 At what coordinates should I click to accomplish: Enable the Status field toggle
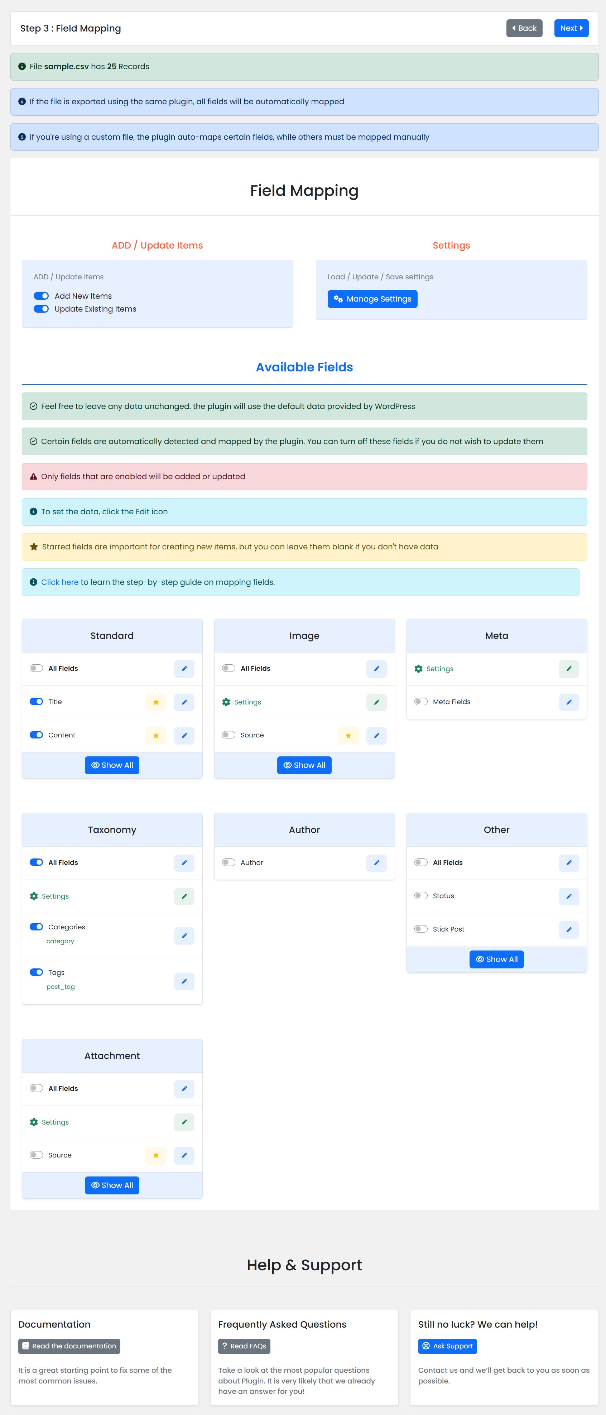coord(421,896)
